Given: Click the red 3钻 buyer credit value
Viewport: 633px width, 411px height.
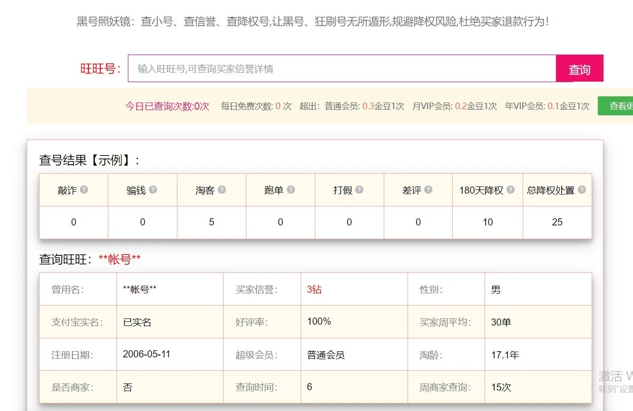Looking at the screenshot, I should point(314,290).
